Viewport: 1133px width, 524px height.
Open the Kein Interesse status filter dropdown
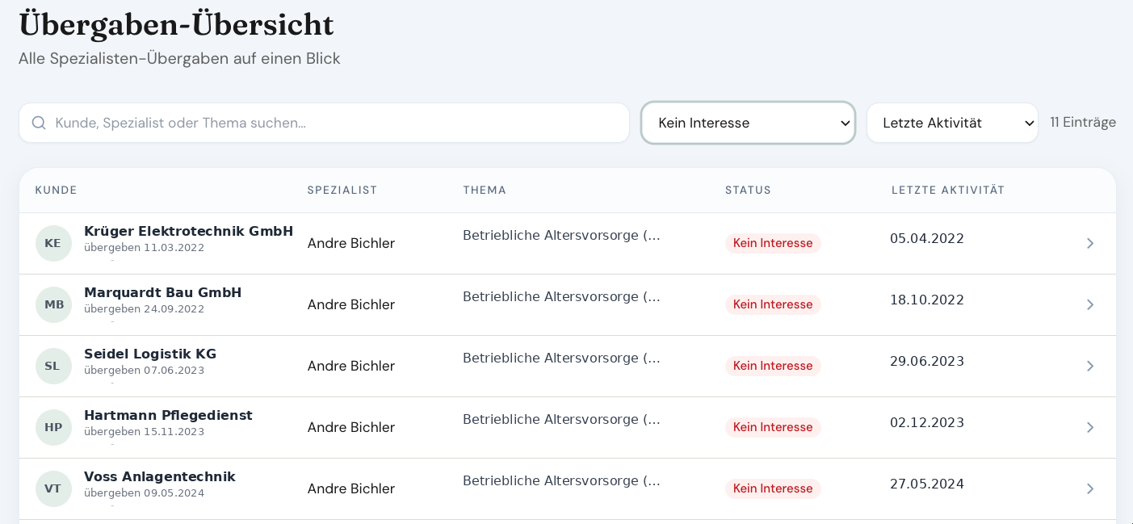coord(748,123)
